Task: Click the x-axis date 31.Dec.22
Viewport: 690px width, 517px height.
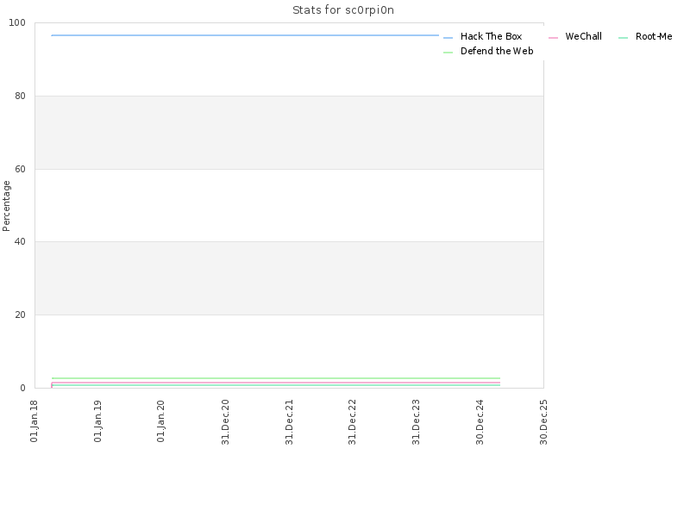Action: click(353, 422)
